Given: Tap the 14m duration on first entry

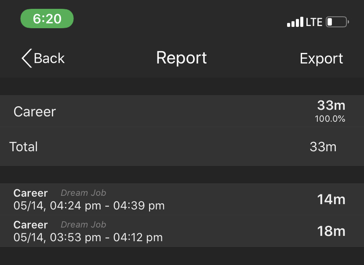Looking at the screenshot, I should [331, 200].
